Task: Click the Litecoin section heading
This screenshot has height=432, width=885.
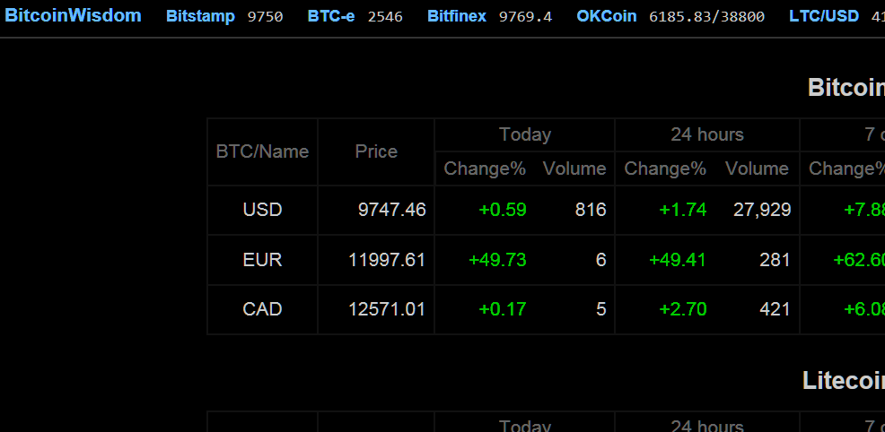Action: (x=843, y=381)
